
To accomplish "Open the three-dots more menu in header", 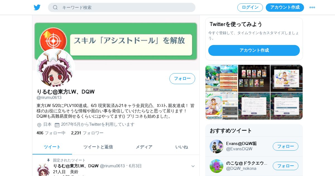I will [312, 8].
